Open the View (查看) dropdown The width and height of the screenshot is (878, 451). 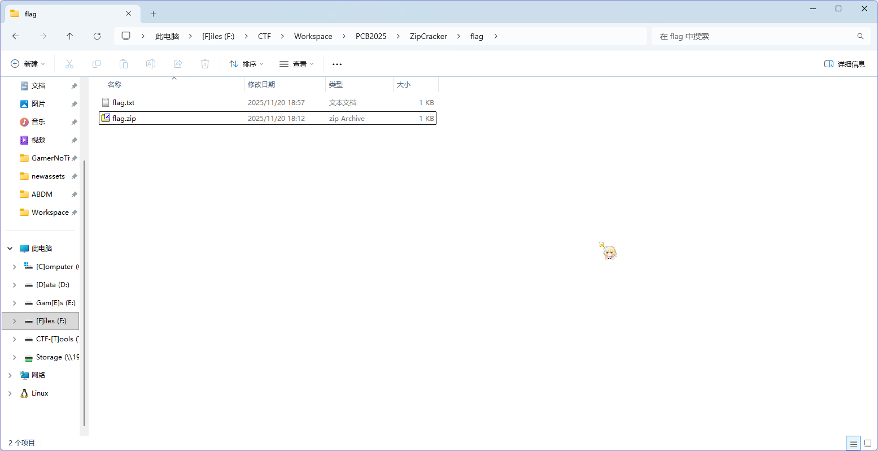coord(296,64)
